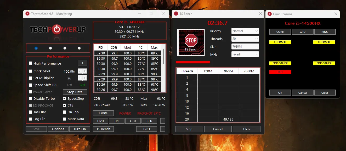Select the first profile radio button
Screen dimensions: 346x151
coord(36,48)
